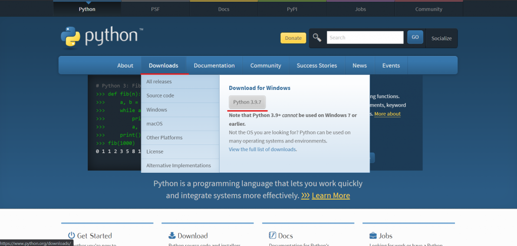The image size is (517, 246).
Task: Open the Downloads navigation menu
Action: (164, 65)
